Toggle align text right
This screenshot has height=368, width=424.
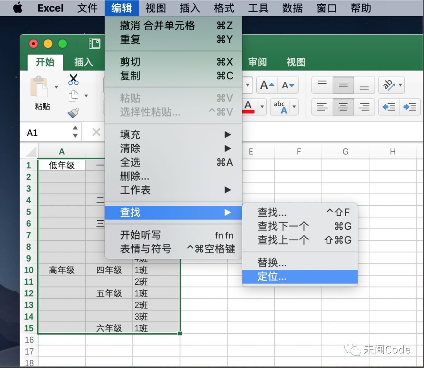click(x=364, y=107)
